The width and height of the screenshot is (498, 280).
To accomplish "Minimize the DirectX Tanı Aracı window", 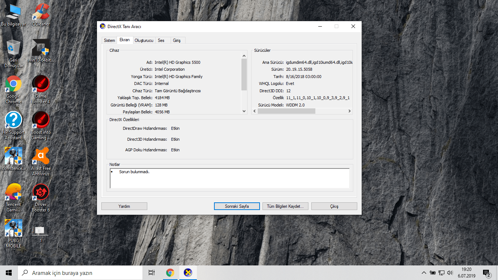I will coord(320,26).
